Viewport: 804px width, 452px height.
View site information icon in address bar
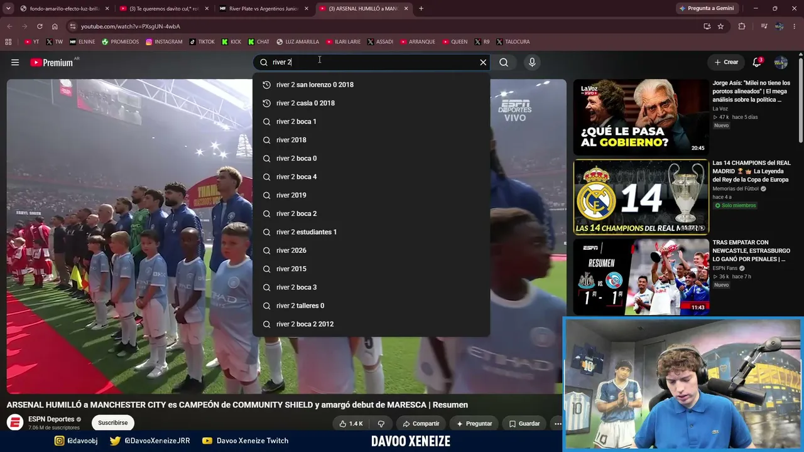pyautogui.click(x=73, y=26)
